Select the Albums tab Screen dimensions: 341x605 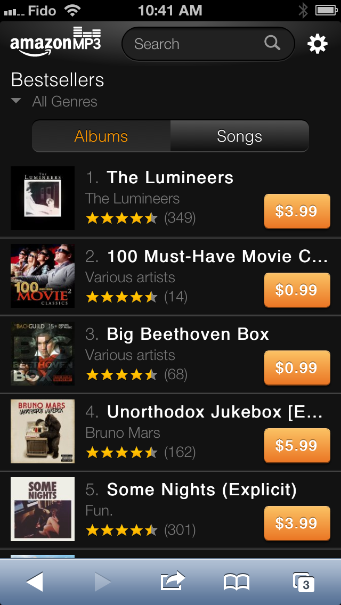[101, 136]
